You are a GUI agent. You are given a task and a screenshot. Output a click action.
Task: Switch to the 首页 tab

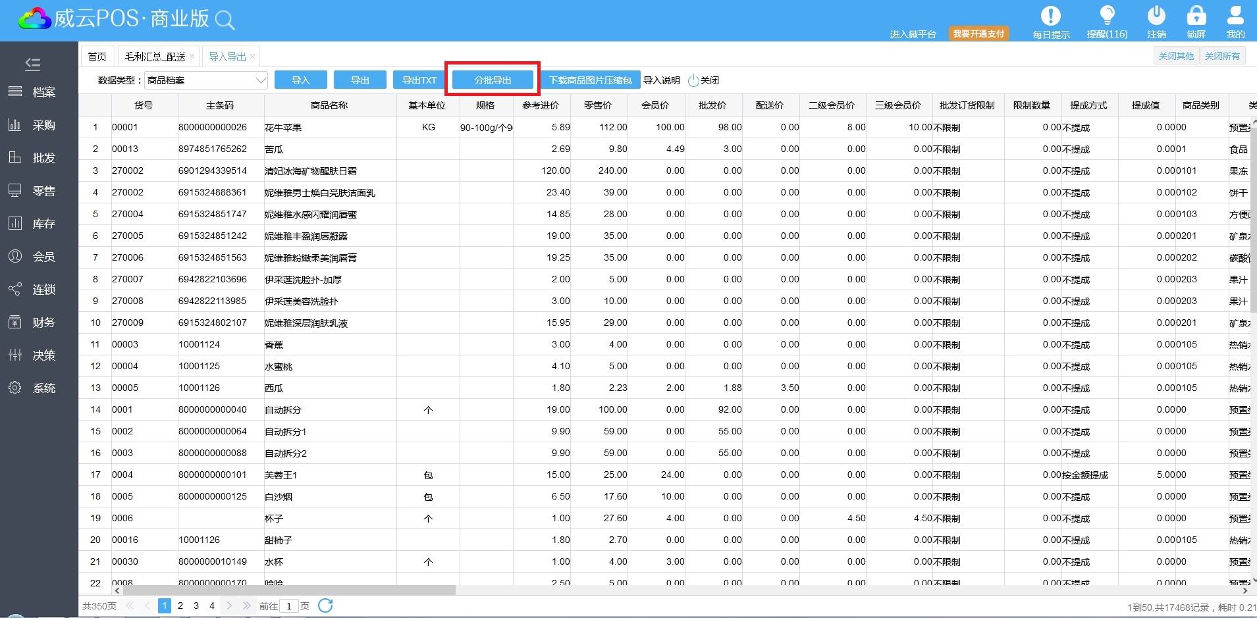[x=97, y=57]
